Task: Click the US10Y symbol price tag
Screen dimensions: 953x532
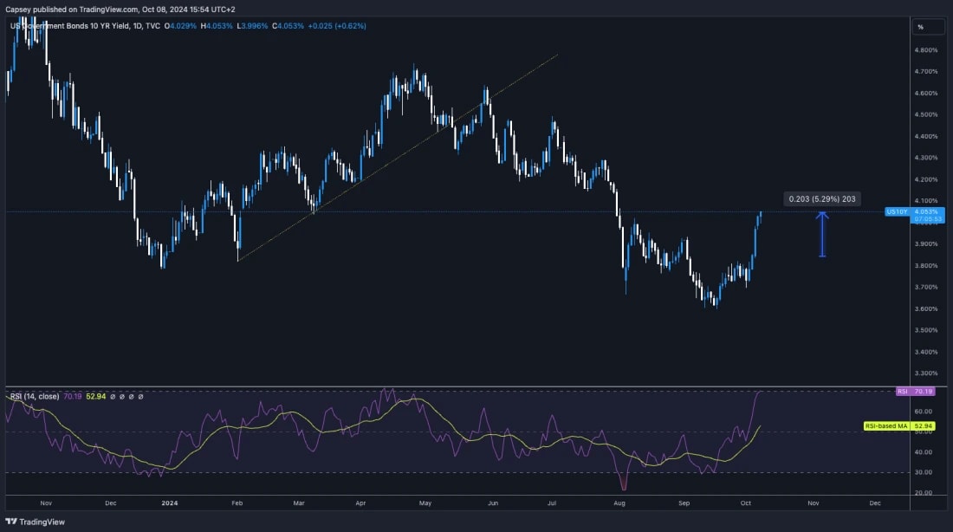Action: point(896,211)
